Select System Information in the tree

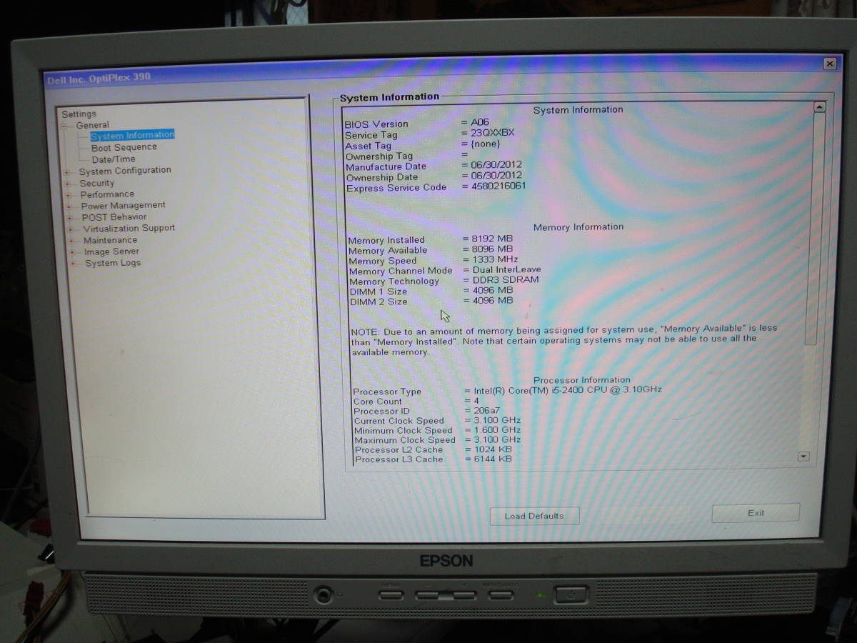pos(132,135)
